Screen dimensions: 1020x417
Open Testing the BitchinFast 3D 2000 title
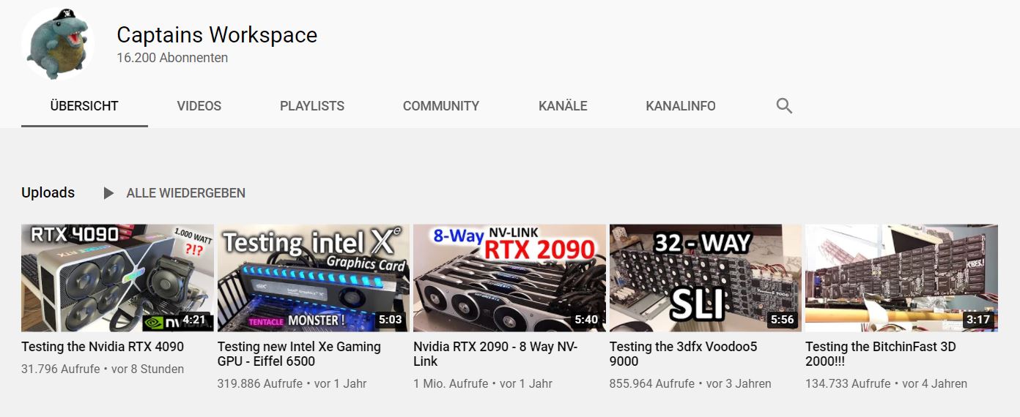881,354
